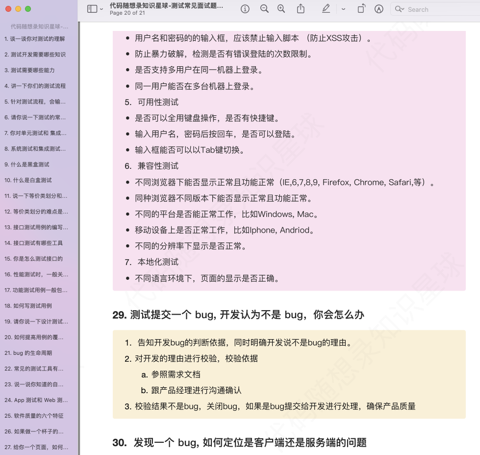Open outline entry 1 谈一谈你对测试的理解
The height and width of the screenshot is (455, 480).
pos(35,39)
